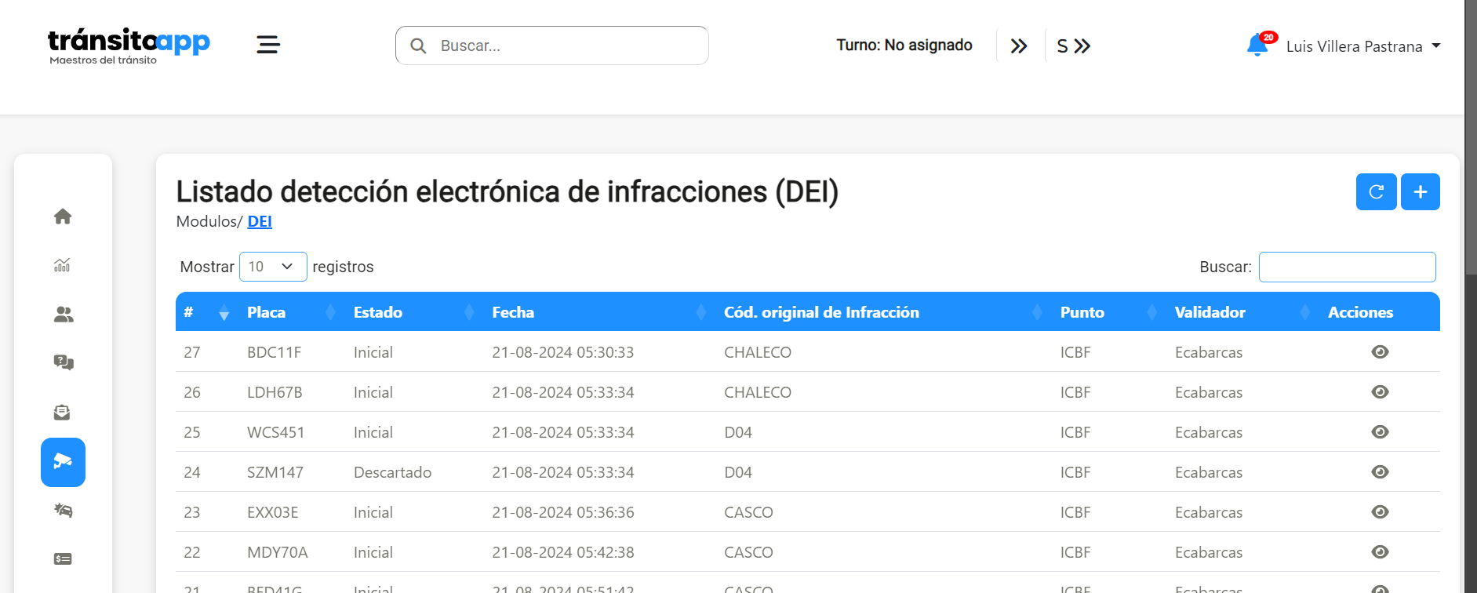This screenshot has width=1477, height=593.
Task: Focus the table Buscar filter field
Action: pyautogui.click(x=1347, y=267)
